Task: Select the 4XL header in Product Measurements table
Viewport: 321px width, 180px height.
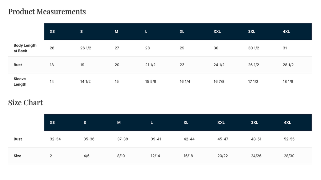Action: click(x=286, y=32)
